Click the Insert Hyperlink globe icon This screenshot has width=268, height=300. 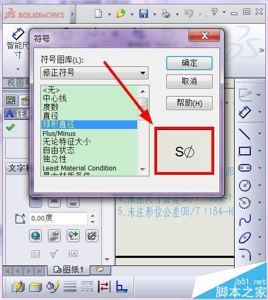[36, 236]
